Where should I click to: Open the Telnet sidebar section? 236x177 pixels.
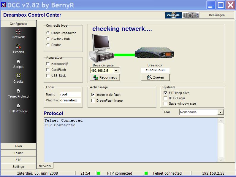[18, 153]
